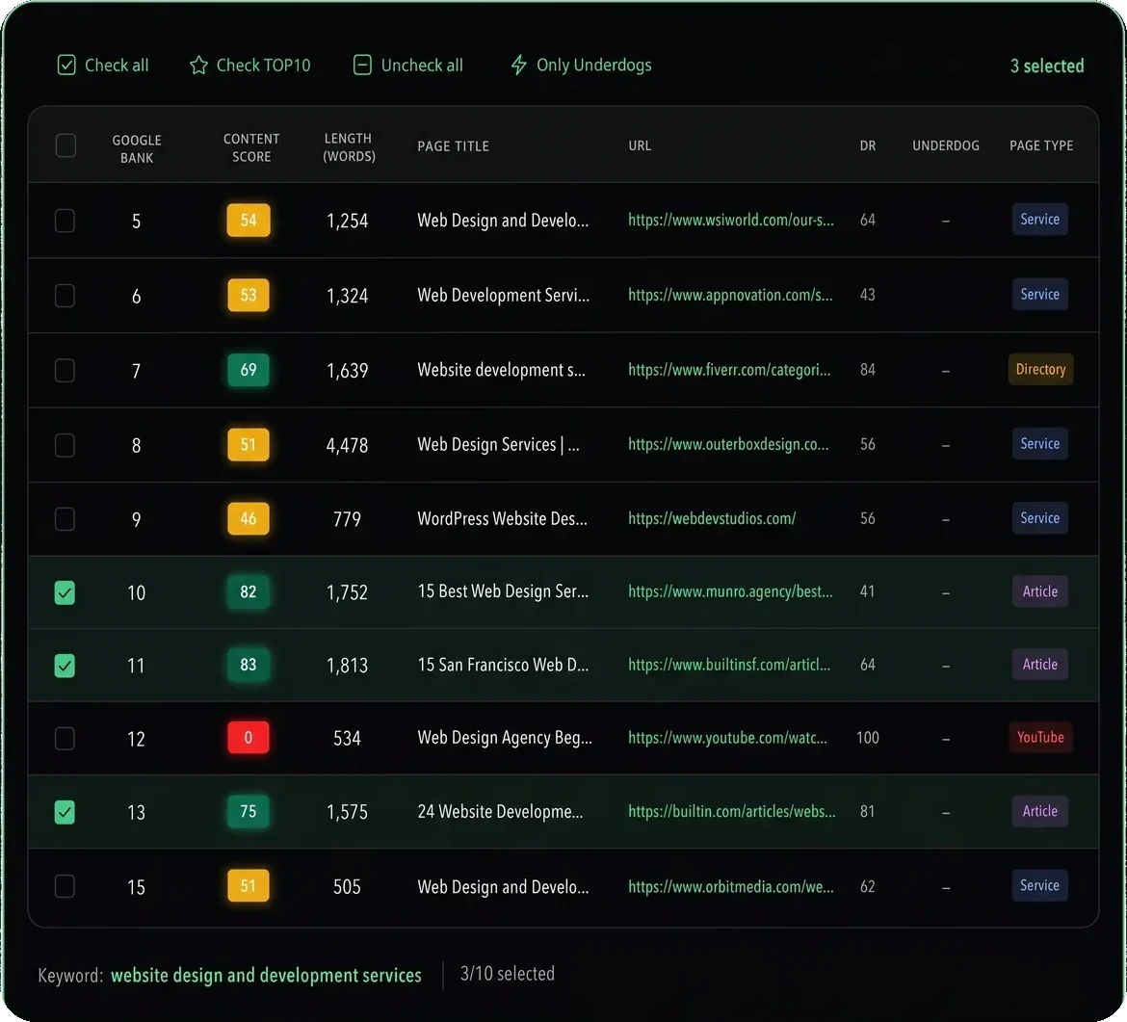Click the Uncheck all text
This screenshot has height=1022, width=1127.
tap(422, 66)
